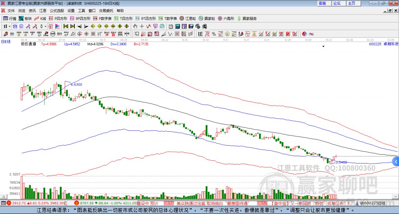Select the crosshair cursor tool
This screenshot has height=214, width=399.
(142, 26)
